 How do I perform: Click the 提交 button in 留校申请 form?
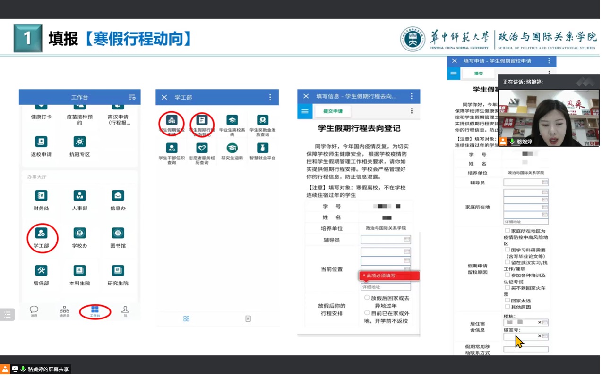click(x=479, y=74)
